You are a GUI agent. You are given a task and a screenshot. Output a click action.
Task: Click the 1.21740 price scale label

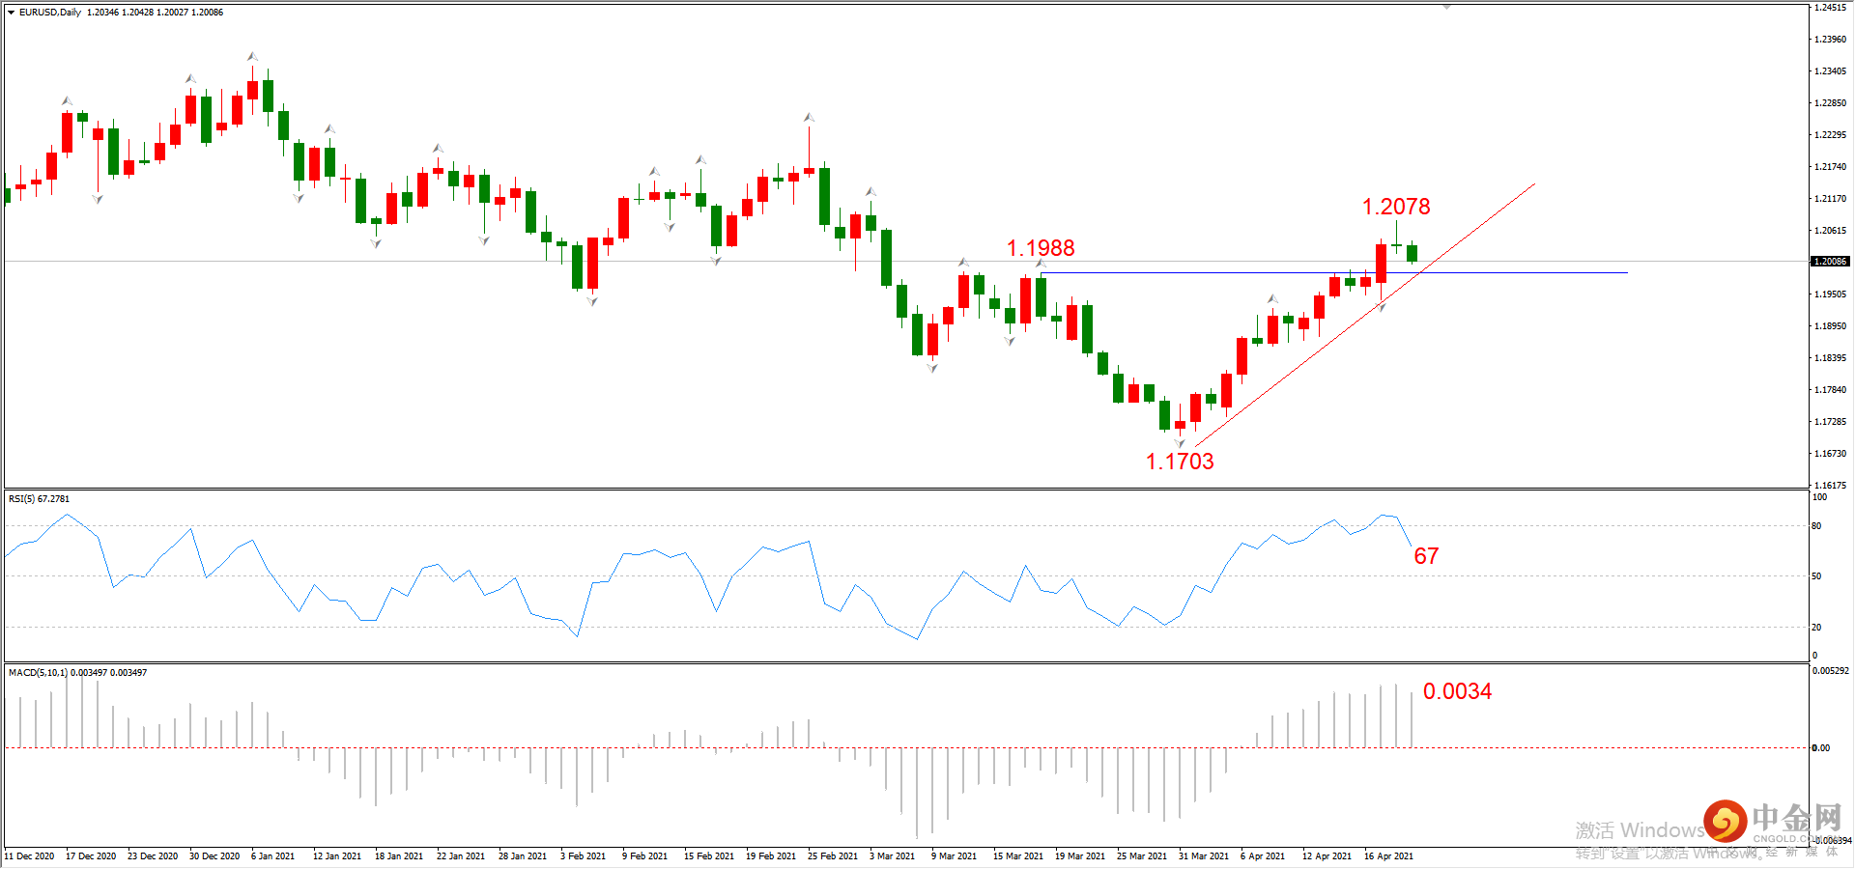point(1830,167)
